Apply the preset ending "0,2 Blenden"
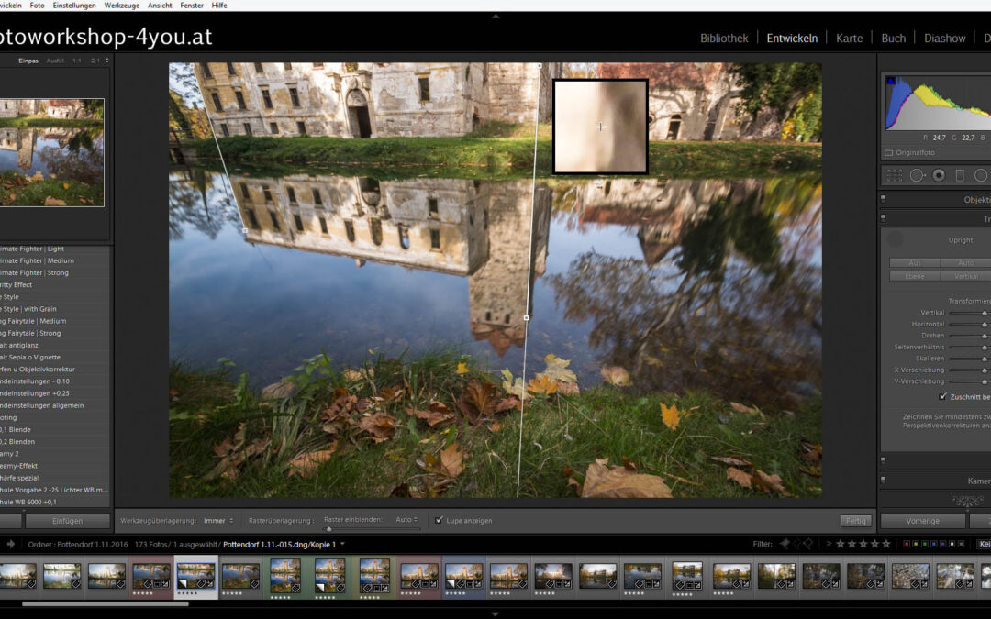Image resolution: width=991 pixels, height=619 pixels. [x=17, y=441]
